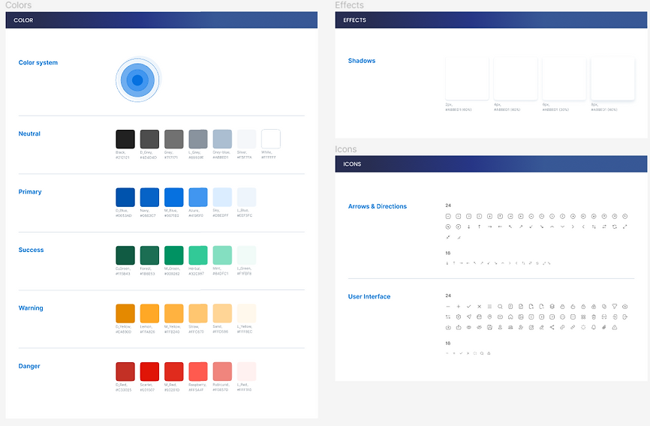The image size is (650, 426).
Task: Select the D_Grey neutral swatch
Action: pyautogui.click(x=149, y=139)
